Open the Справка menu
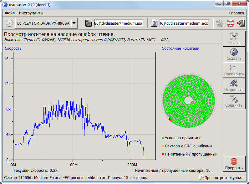The height and width of the screenshot is (184, 249). [236, 13]
